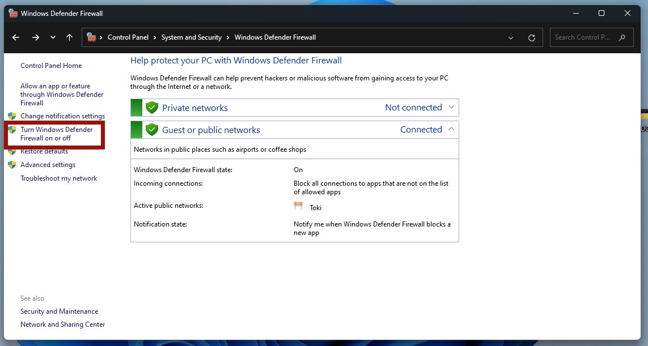Select Control Panel in the breadcrumb bar
648x346 pixels.
[128, 37]
